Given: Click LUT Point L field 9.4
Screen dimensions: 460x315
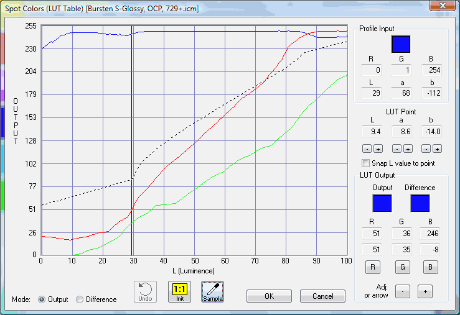Looking at the screenshot, I should [x=372, y=132].
